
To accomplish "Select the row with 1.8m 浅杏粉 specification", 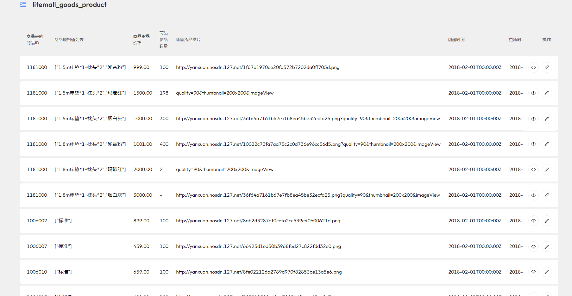I will 90,144.
